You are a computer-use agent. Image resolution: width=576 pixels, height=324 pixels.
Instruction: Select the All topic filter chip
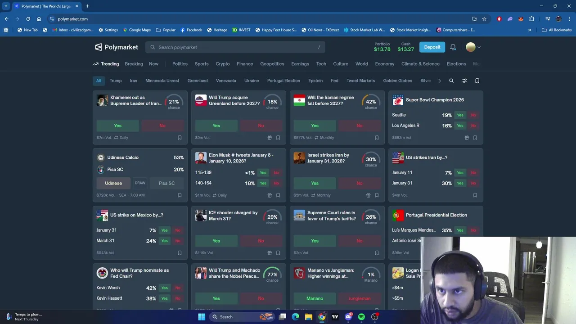(99, 81)
